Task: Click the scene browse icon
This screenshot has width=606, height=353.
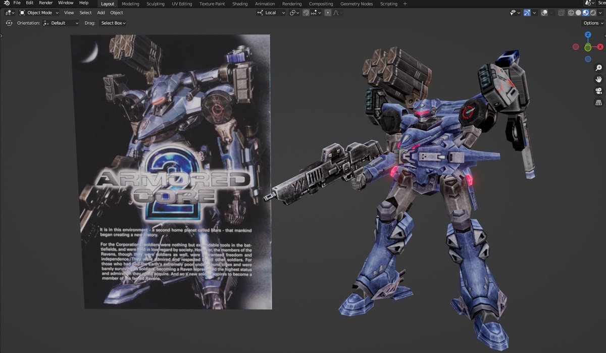Action: pos(588,3)
